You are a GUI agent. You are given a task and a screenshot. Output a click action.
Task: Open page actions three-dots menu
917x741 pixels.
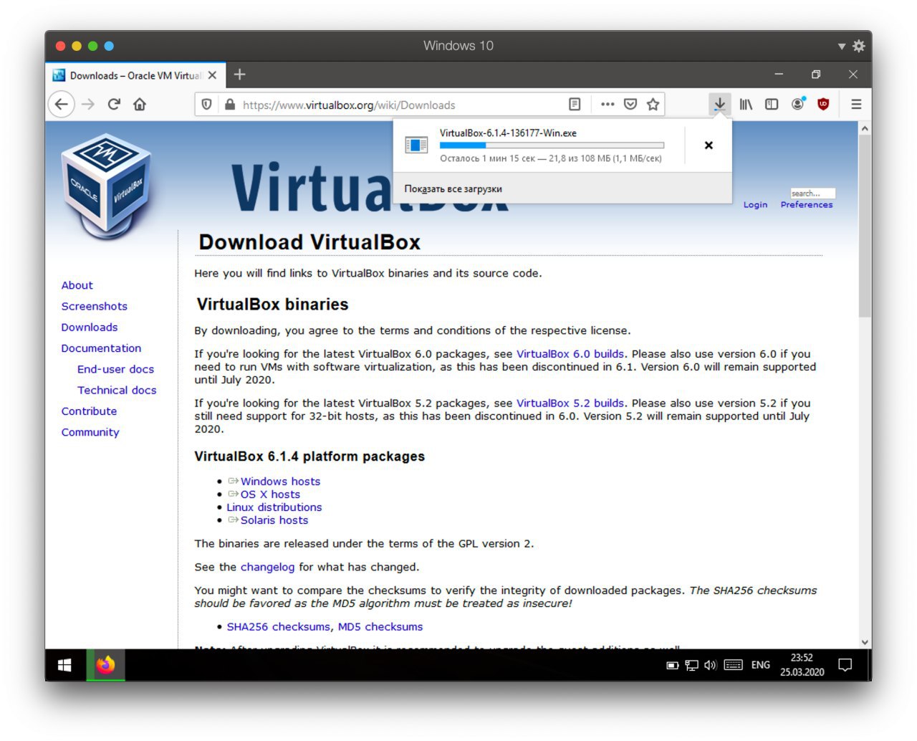[608, 105]
